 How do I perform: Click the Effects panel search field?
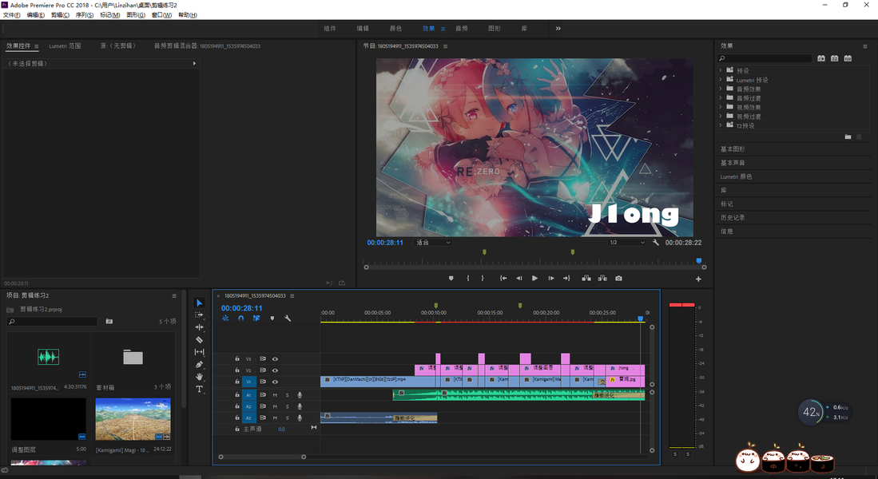765,58
